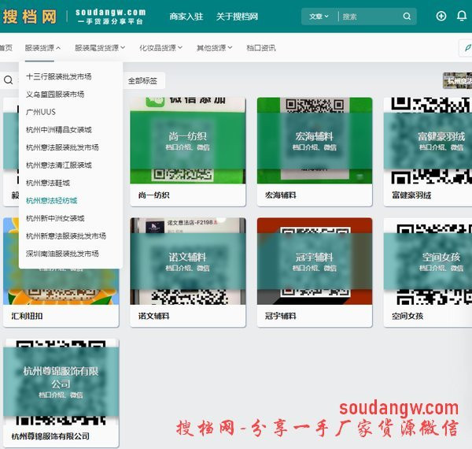Click the 搜档网 site logo

pos(30,17)
